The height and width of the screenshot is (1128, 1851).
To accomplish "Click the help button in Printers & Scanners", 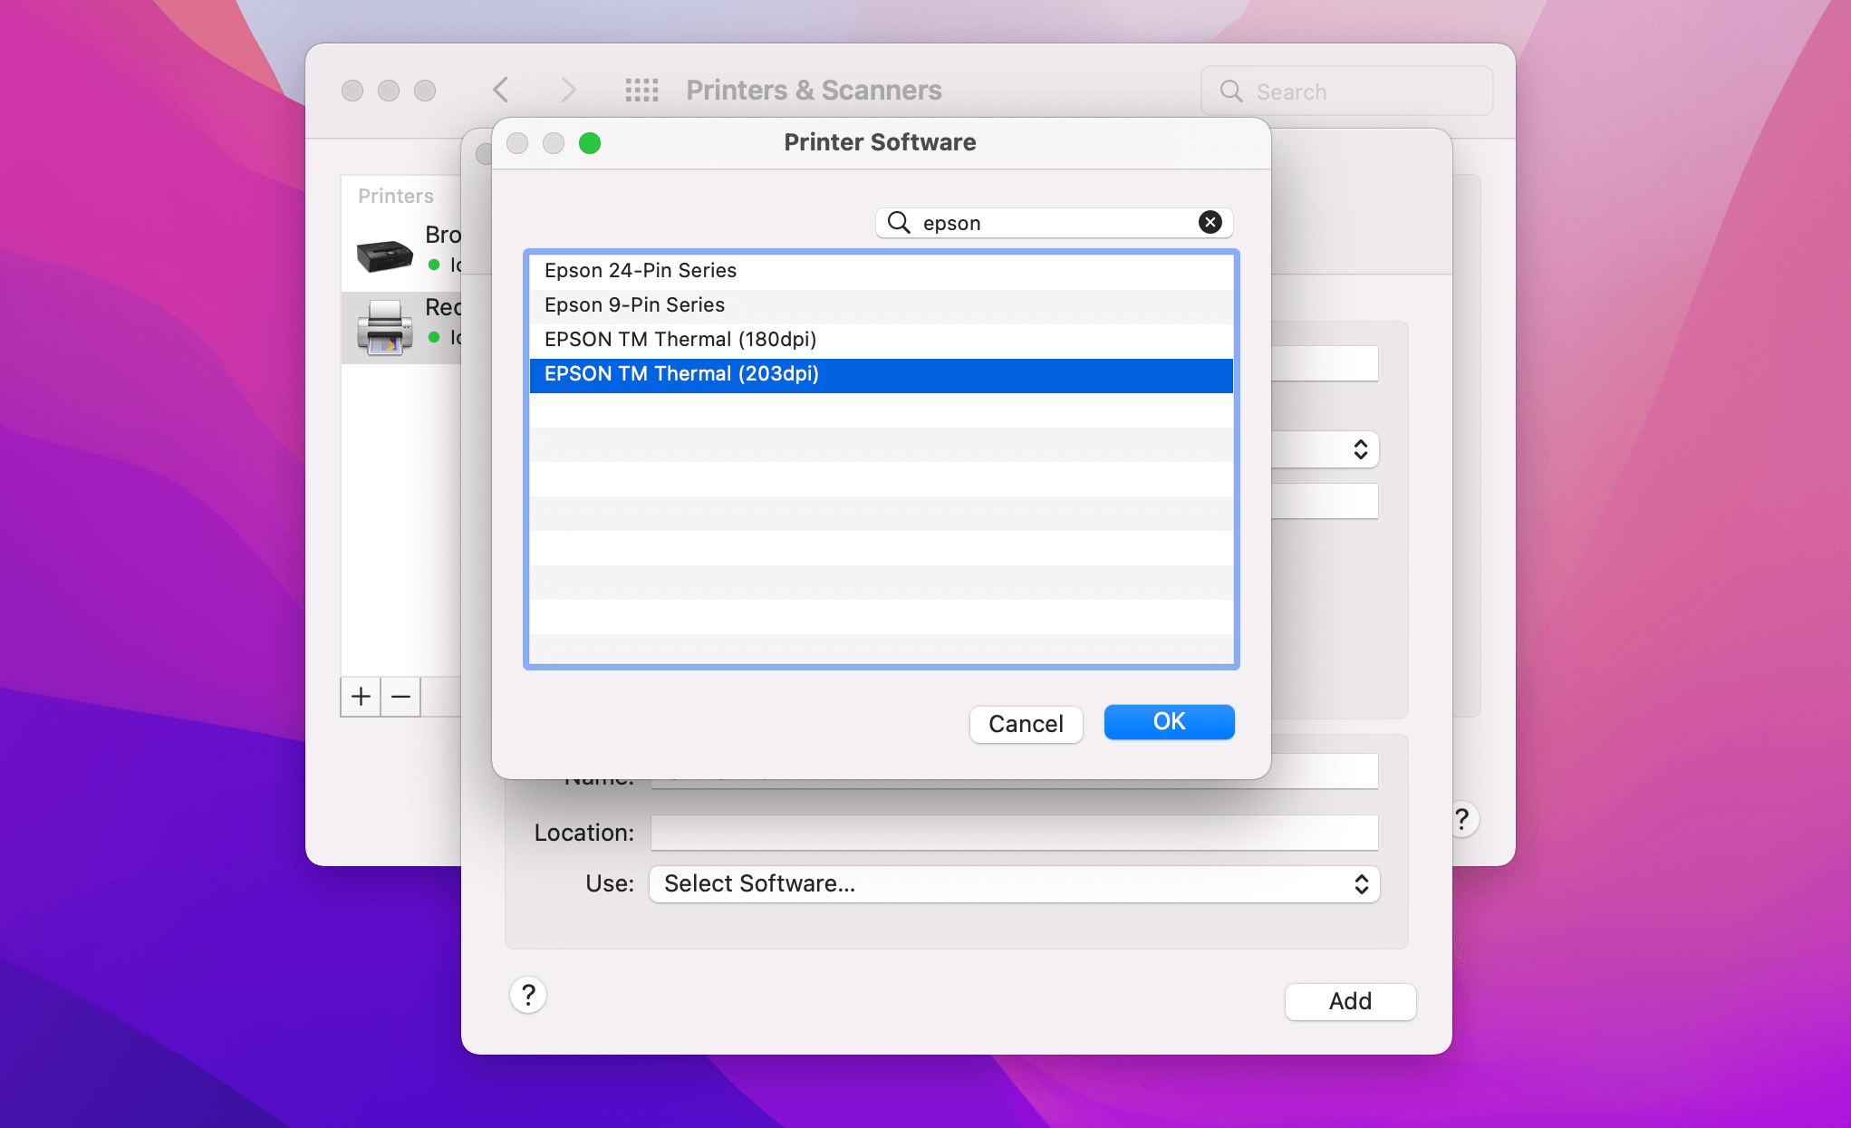I will 1461,819.
